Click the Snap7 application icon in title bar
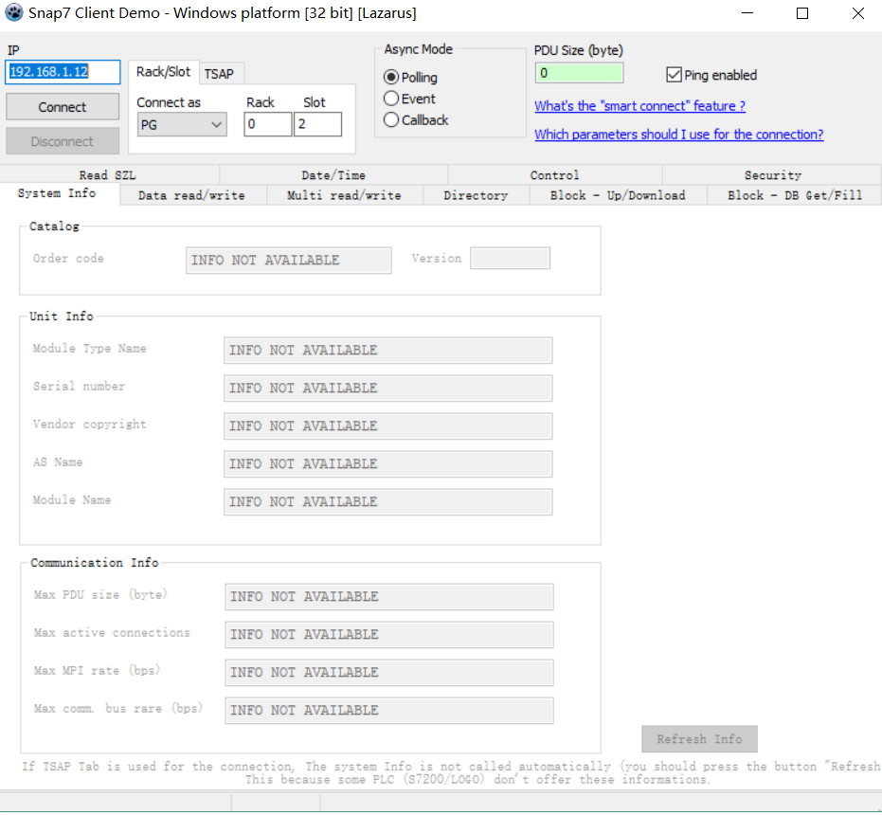Viewport: 882px width, 815px height. coord(13,12)
